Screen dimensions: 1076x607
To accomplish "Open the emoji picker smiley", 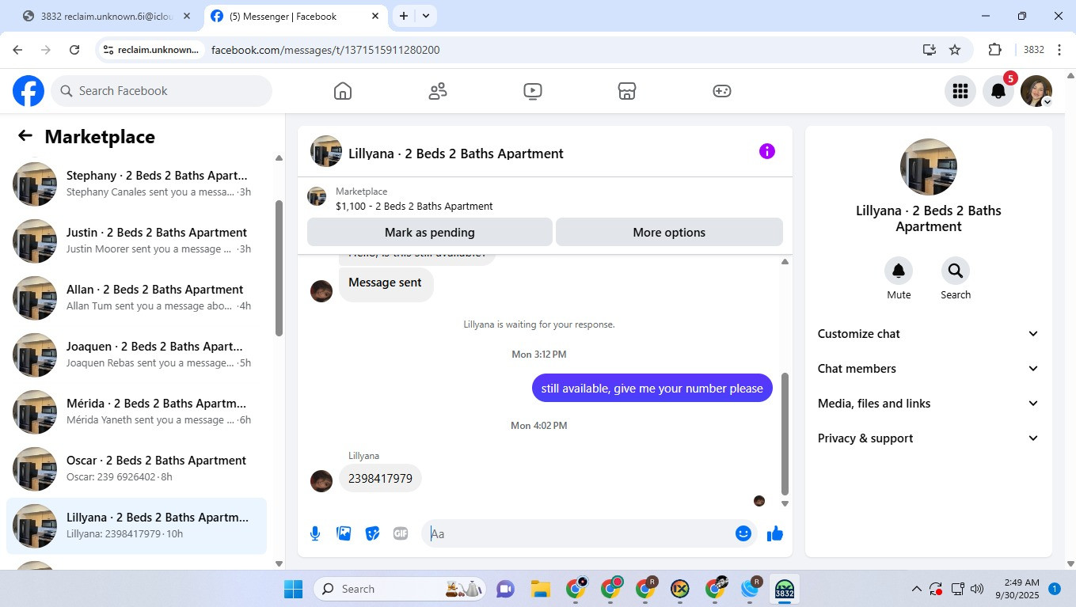I will click(x=743, y=533).
